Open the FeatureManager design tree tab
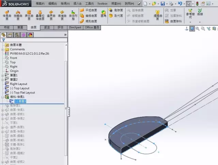Viewport: 218px width, 165px height. point(3,35)
